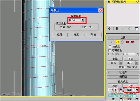Click the 连接 (Connect) button
This screenshot has height=101, width=140.
tap(129, 99)
